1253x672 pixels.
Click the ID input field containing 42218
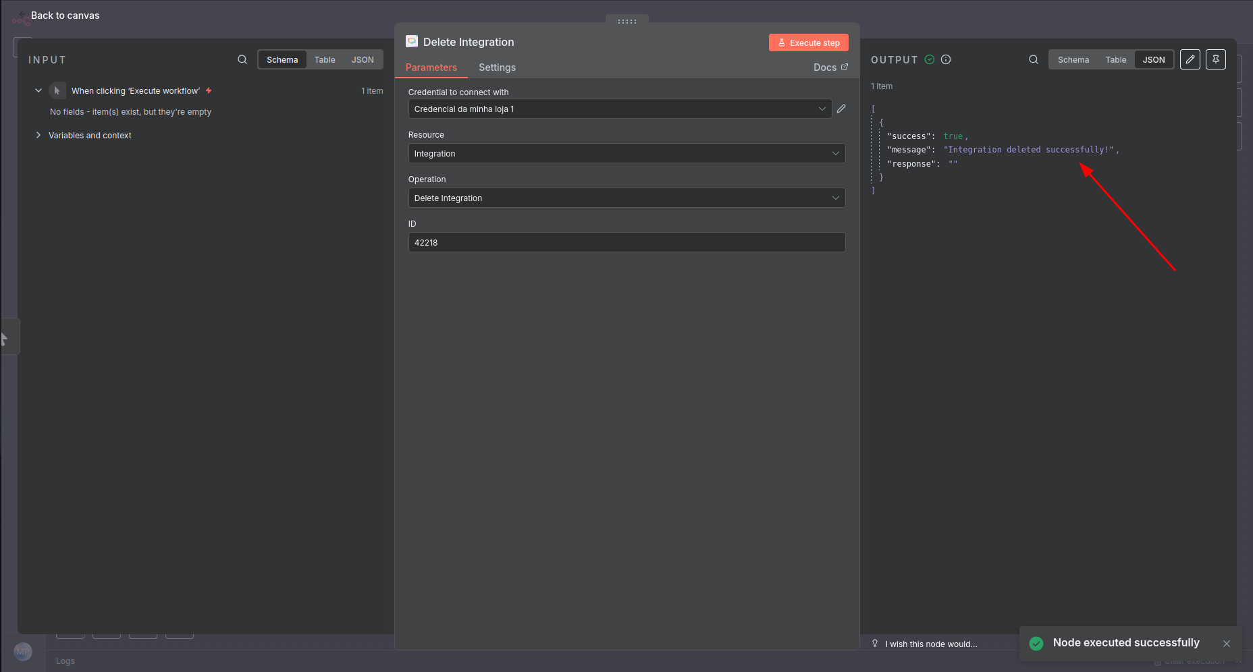pyautogui.click(x=626, y=242)
